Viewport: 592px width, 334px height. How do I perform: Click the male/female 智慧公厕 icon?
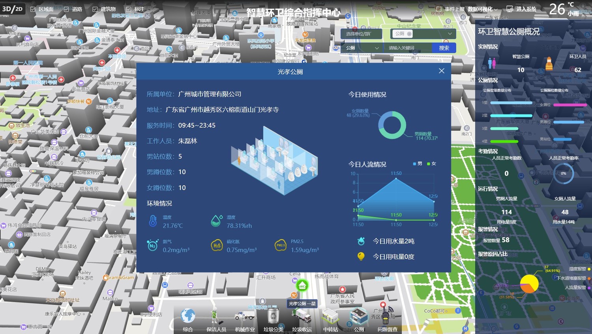point(492,63)
